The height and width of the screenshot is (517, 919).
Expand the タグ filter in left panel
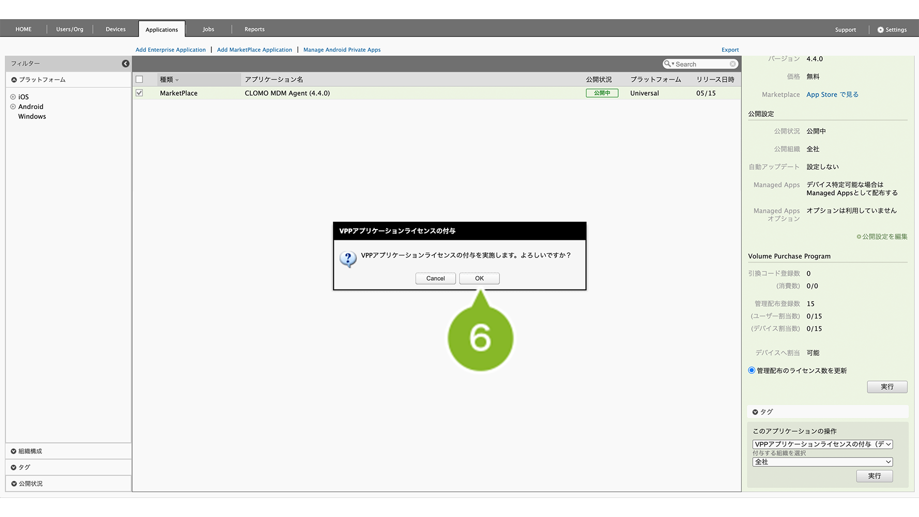[13, 467]
